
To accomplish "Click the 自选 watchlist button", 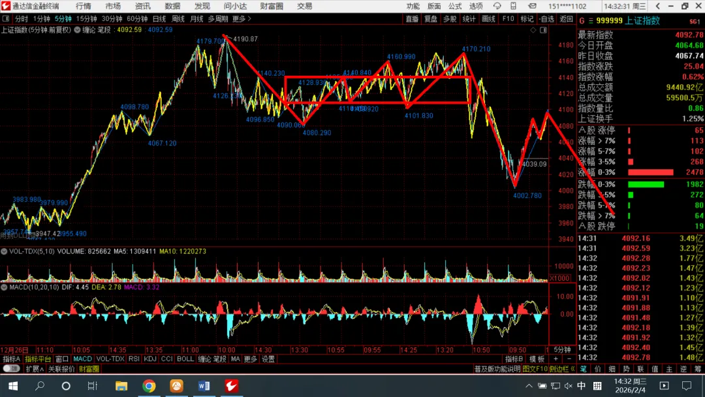I will click(x=546, y=19).
